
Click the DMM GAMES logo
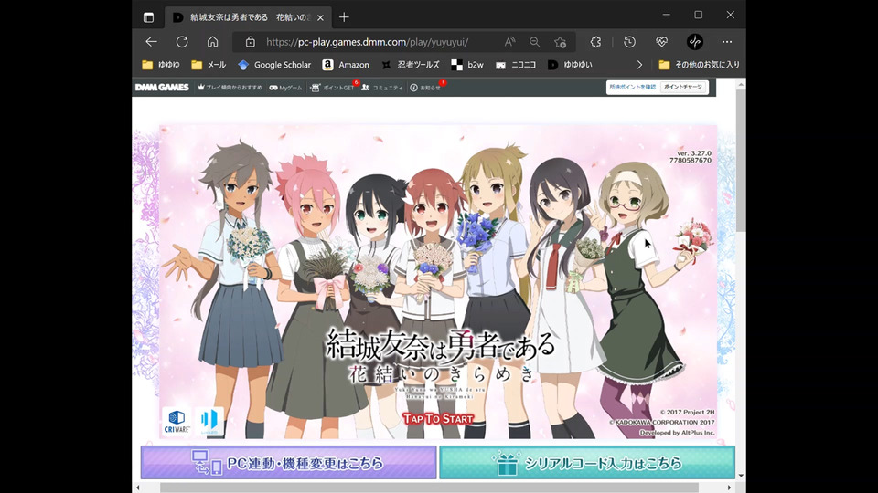(x=162, y=88)
